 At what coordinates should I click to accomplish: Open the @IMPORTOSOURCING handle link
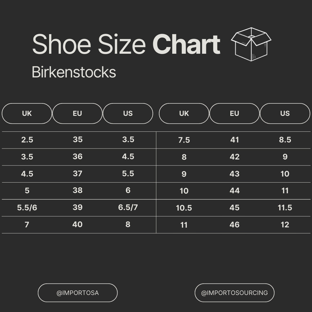pos(234,293)
